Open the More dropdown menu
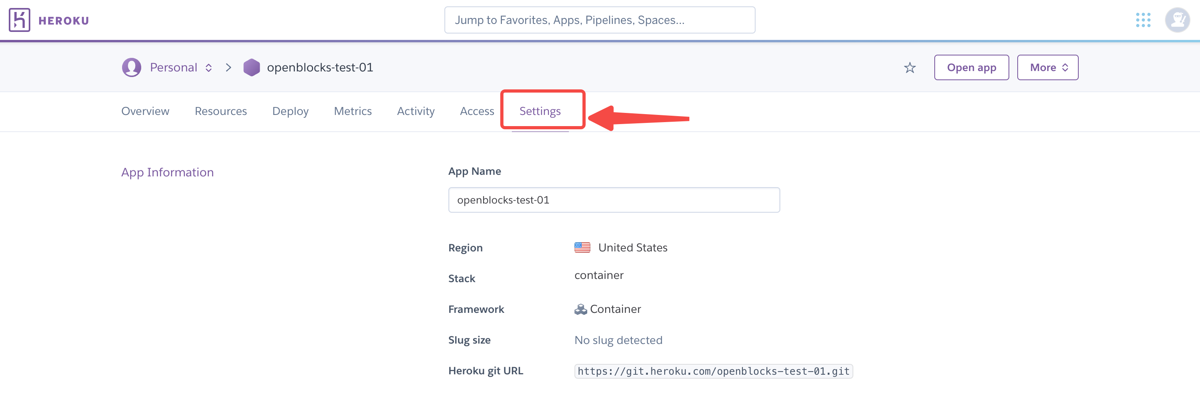The width and height of the screenshot is (1200, 415). pos(1047,67)
